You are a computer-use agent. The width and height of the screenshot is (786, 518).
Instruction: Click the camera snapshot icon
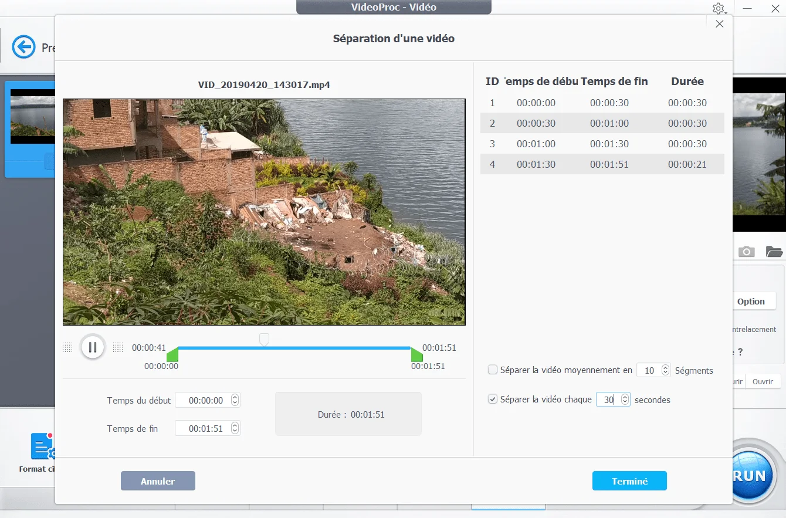[x=746, y=252]
